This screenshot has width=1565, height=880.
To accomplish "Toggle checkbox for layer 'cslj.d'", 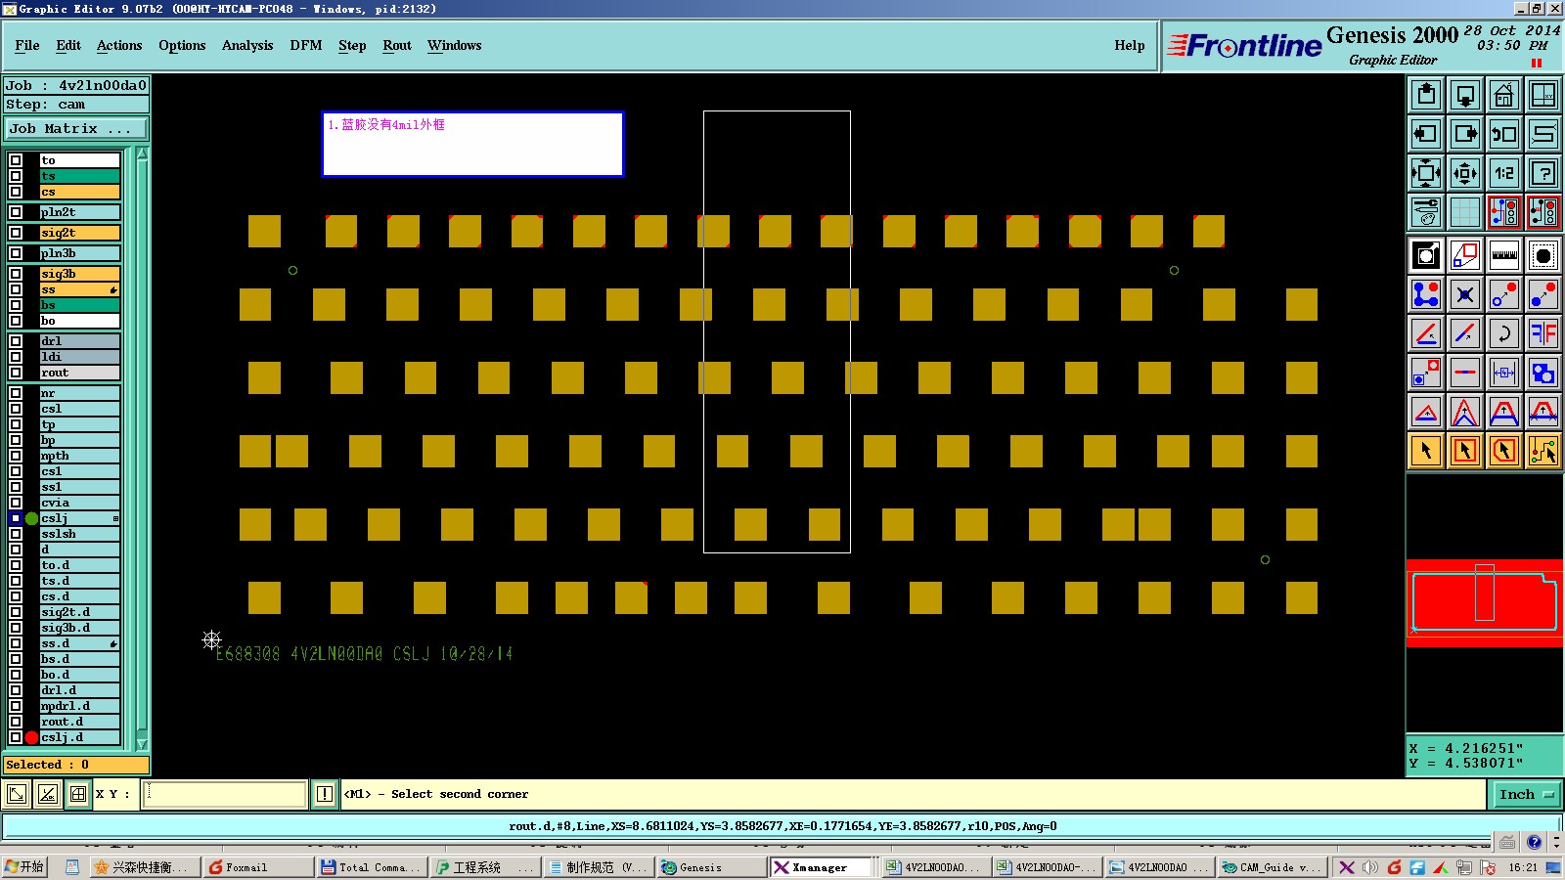I will 16,737.
